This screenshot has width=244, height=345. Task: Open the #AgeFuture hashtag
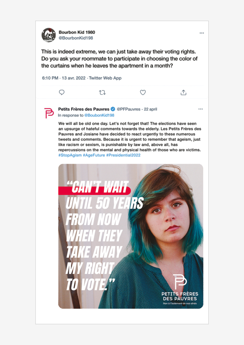94,155
